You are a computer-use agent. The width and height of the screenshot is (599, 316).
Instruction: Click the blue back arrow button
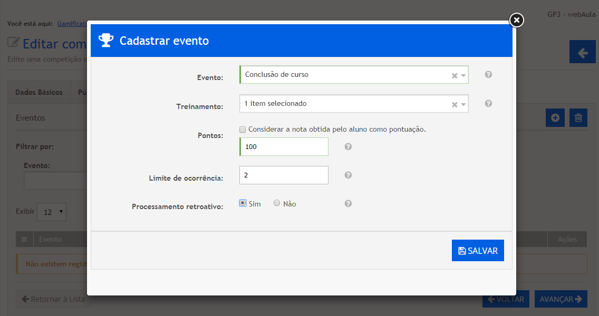tap(582, 53)
